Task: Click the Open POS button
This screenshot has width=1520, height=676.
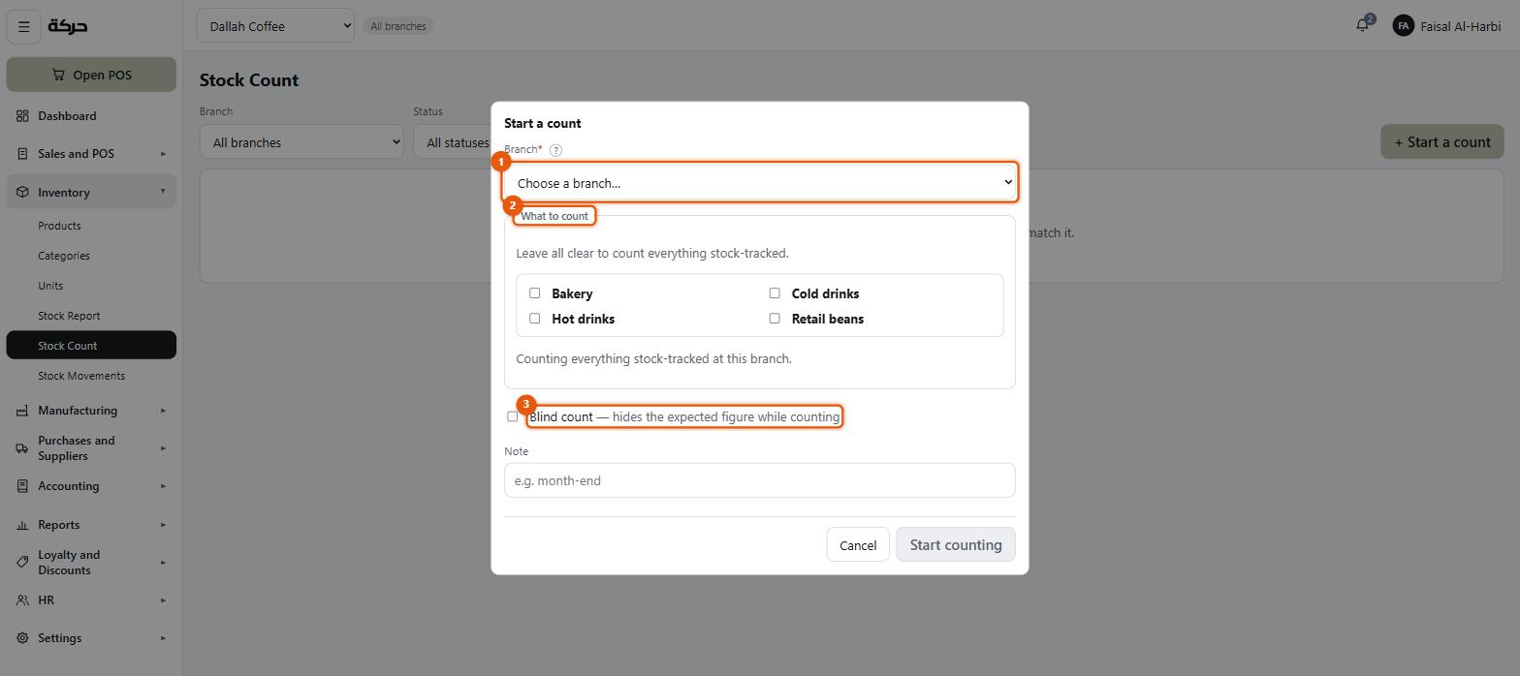Action: tap(91, 75)
